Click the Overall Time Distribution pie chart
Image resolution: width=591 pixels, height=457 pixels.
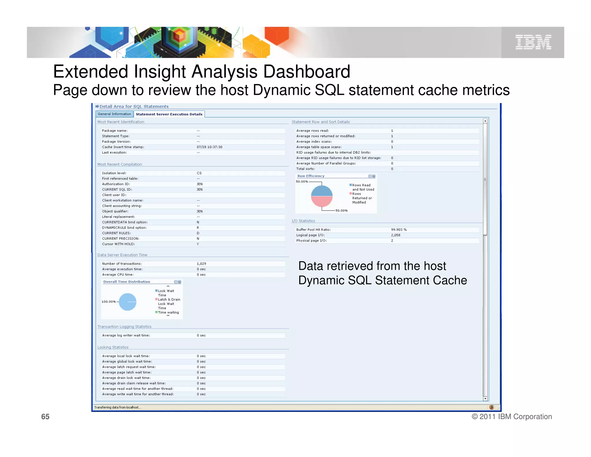click(x=128, y=302)
